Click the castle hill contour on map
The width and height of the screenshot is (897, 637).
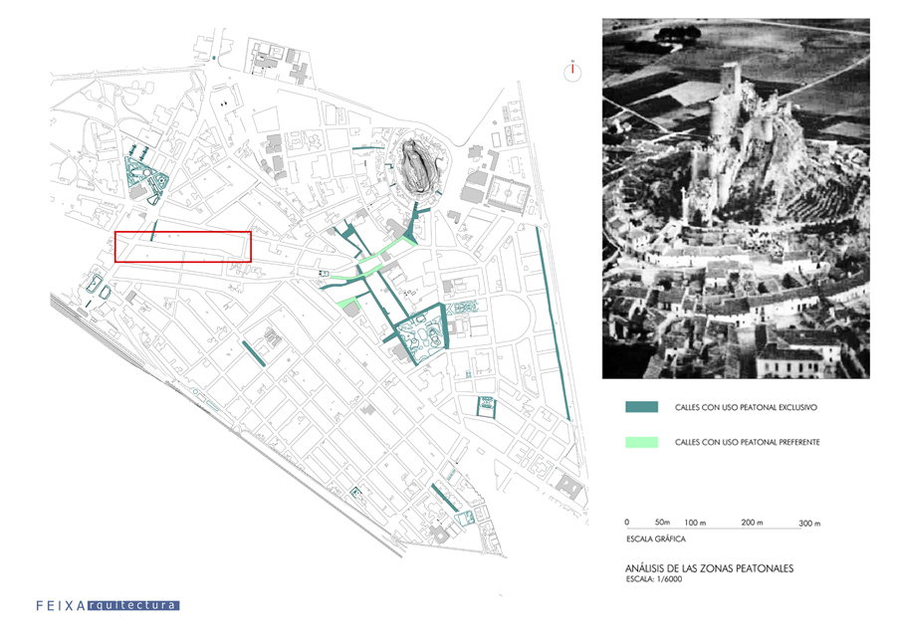click(418, 166)
